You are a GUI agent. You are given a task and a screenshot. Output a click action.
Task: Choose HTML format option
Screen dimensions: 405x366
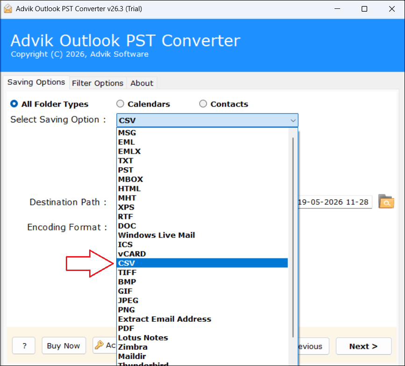click(202, 189)
